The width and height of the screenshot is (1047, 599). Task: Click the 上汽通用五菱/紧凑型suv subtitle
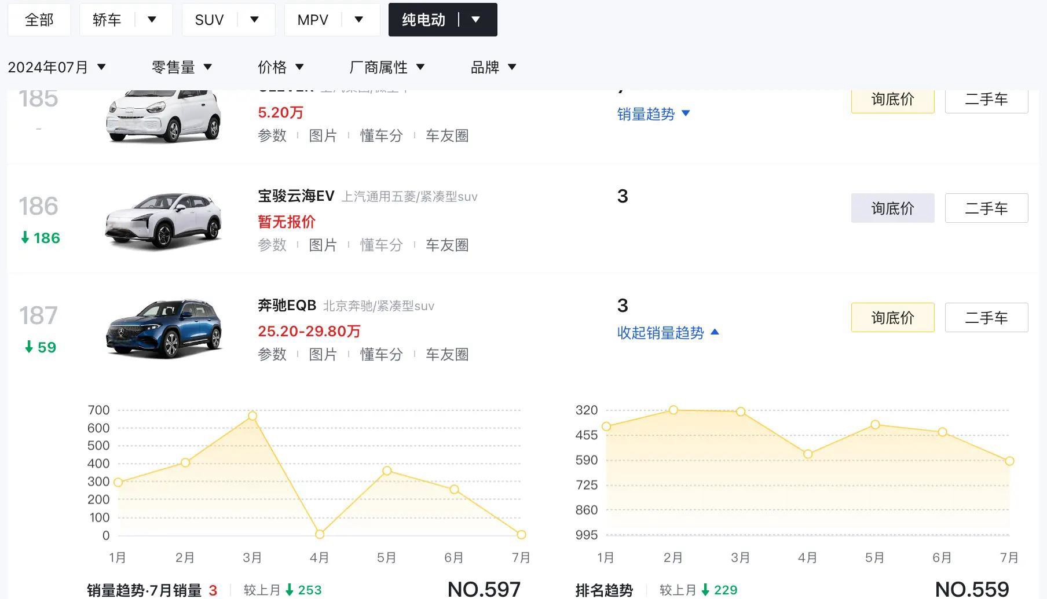click(x=409, y=197)
